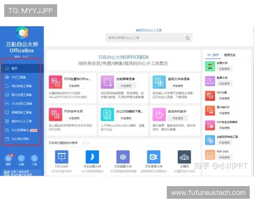Open the 万彩录屏大师 software icon
The image size is (254, 203).
154,157
